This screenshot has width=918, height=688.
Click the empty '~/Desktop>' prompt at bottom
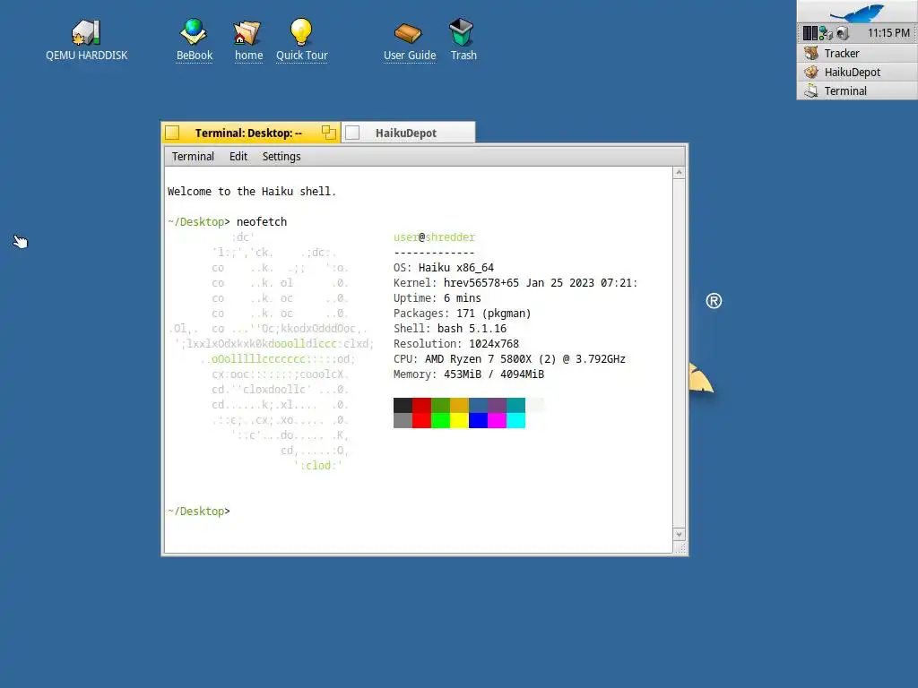(x=199, y=511)
